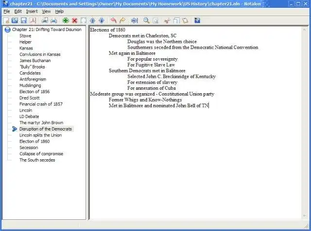Delete node with the red X icon
The width and height of the screenshot is (311, 231).
tap(74, 20)
